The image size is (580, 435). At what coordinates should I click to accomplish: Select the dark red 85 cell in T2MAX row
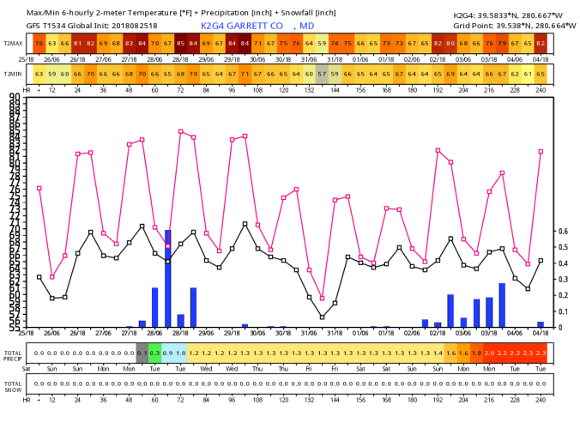point(180,43)
